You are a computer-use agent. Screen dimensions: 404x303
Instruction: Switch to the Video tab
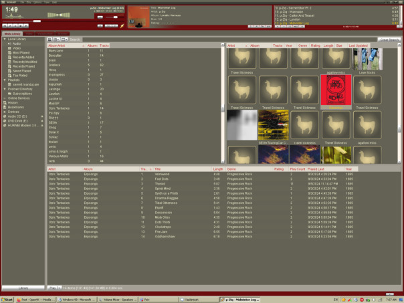pos(29,33)
